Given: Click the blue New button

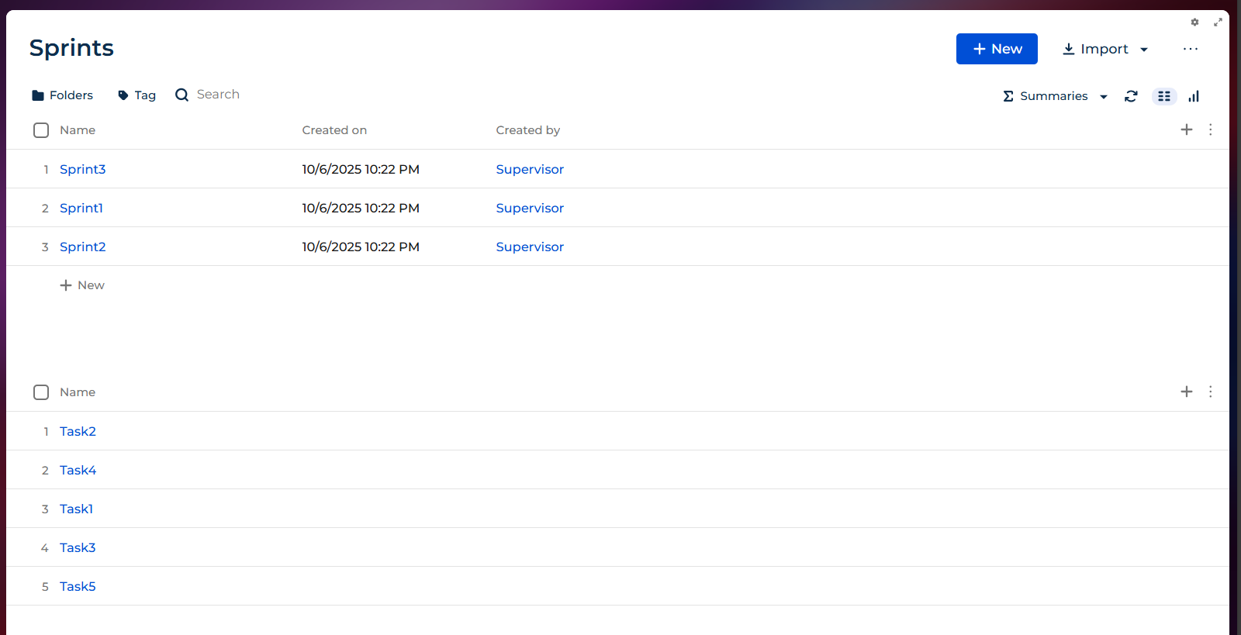Looking at the screenshot, I should pyautogui.click(x=997, y=49).
